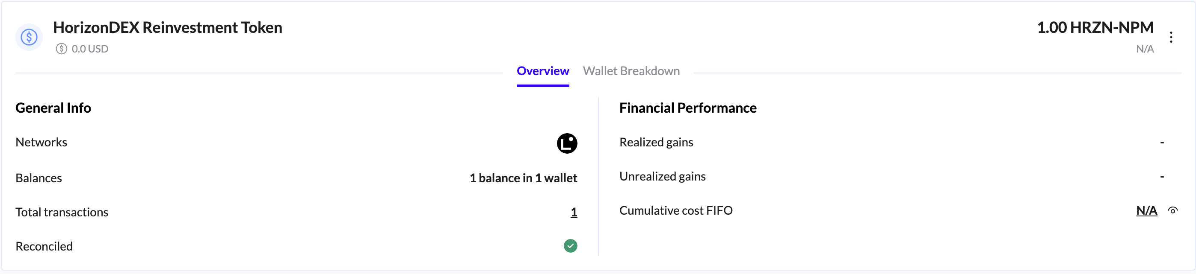Click the Realized gains row label
Image resolution: width=1196 pixels, height=274 pixels.
656,142
